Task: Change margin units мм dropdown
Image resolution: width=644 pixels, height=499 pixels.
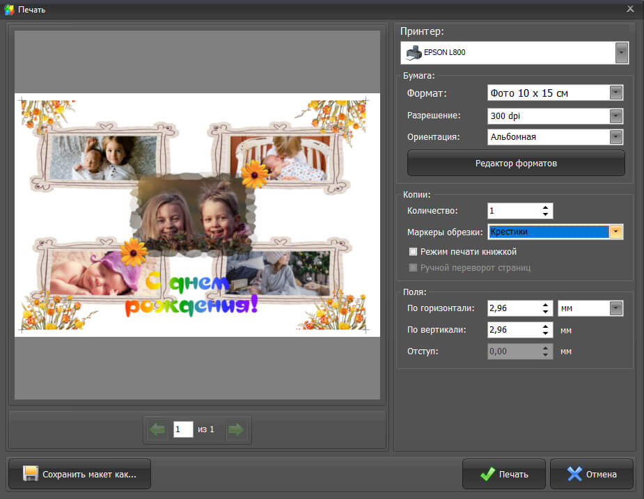Action: click(x=615, y=308)
